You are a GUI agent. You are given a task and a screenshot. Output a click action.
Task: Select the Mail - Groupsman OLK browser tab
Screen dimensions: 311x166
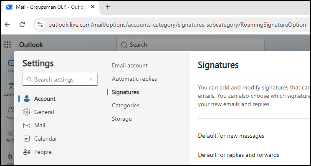pyautogui.click(x=51, y=7)
